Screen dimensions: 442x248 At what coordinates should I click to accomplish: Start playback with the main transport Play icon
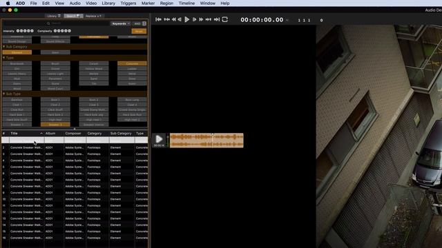click(186, 19)
